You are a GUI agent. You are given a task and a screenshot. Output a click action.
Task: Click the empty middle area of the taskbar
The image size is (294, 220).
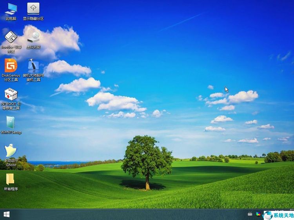129,214
